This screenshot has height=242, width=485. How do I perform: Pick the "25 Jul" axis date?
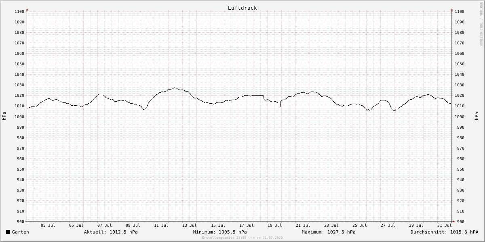(360, 225)
